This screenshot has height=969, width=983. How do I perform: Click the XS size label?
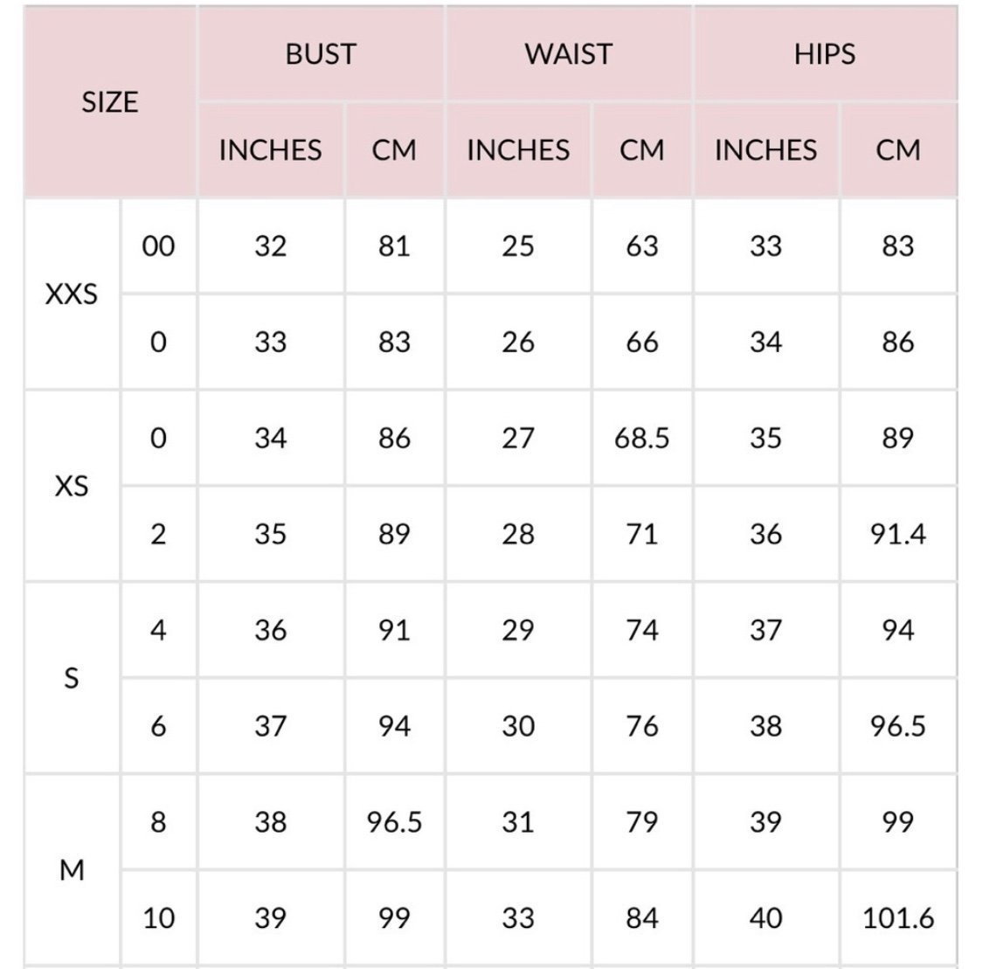(x=72, y=487)
